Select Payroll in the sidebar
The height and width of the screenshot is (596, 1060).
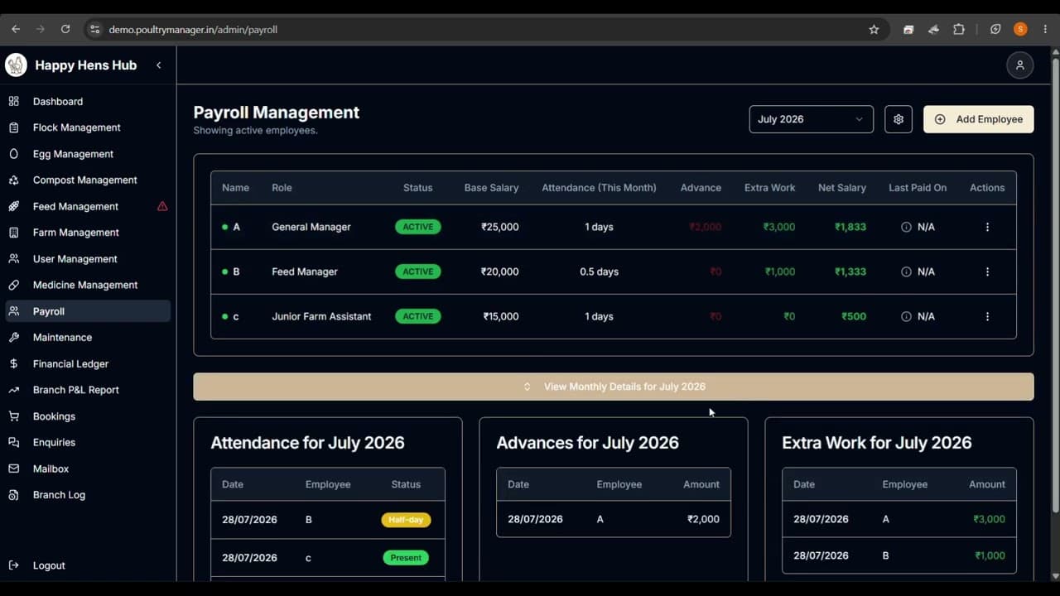tap(86, 311)
